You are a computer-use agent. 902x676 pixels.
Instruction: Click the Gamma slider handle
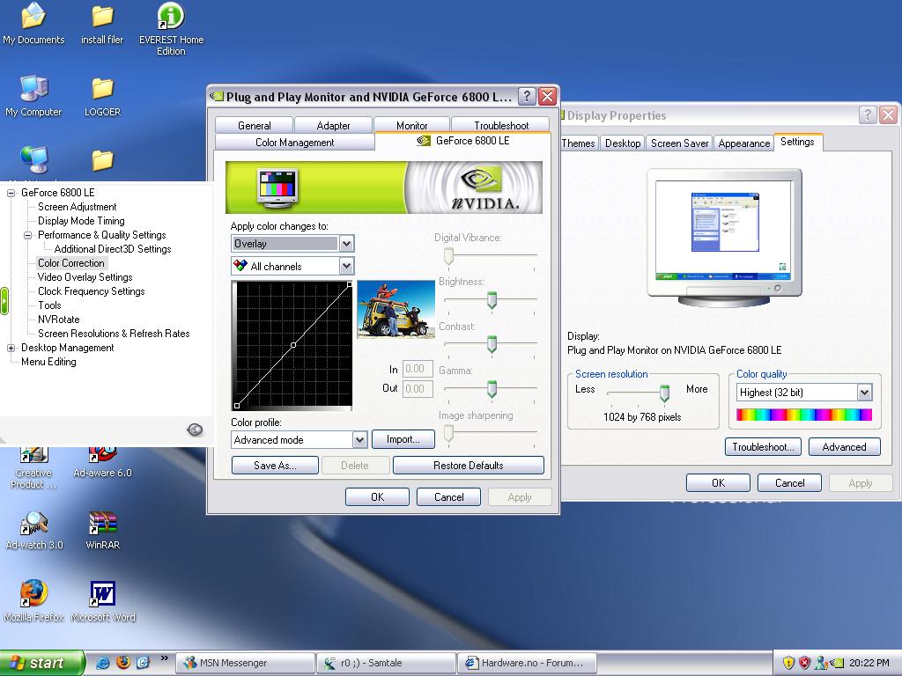(492, 388)
